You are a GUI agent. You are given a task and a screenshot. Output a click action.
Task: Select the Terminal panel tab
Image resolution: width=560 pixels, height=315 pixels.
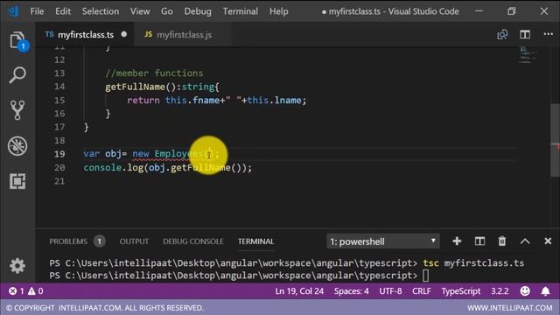255,241
